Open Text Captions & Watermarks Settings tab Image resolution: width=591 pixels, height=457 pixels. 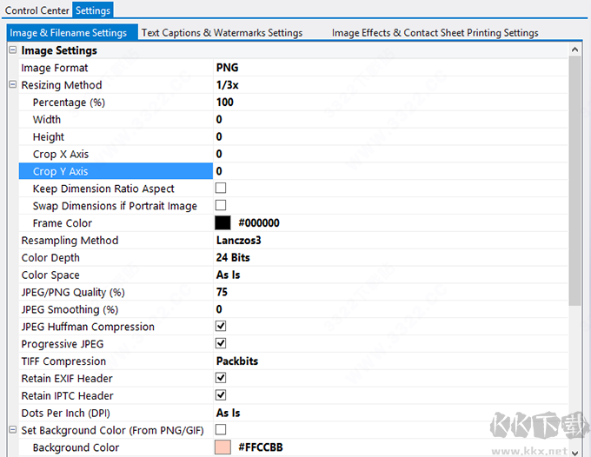click(222, 33)
